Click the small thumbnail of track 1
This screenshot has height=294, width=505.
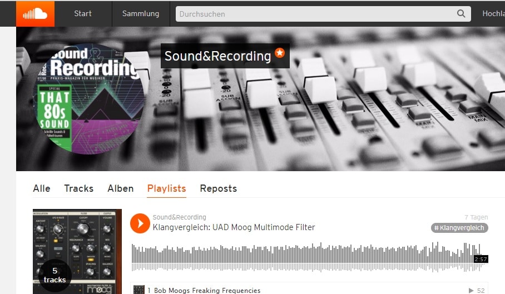point(139,290)
